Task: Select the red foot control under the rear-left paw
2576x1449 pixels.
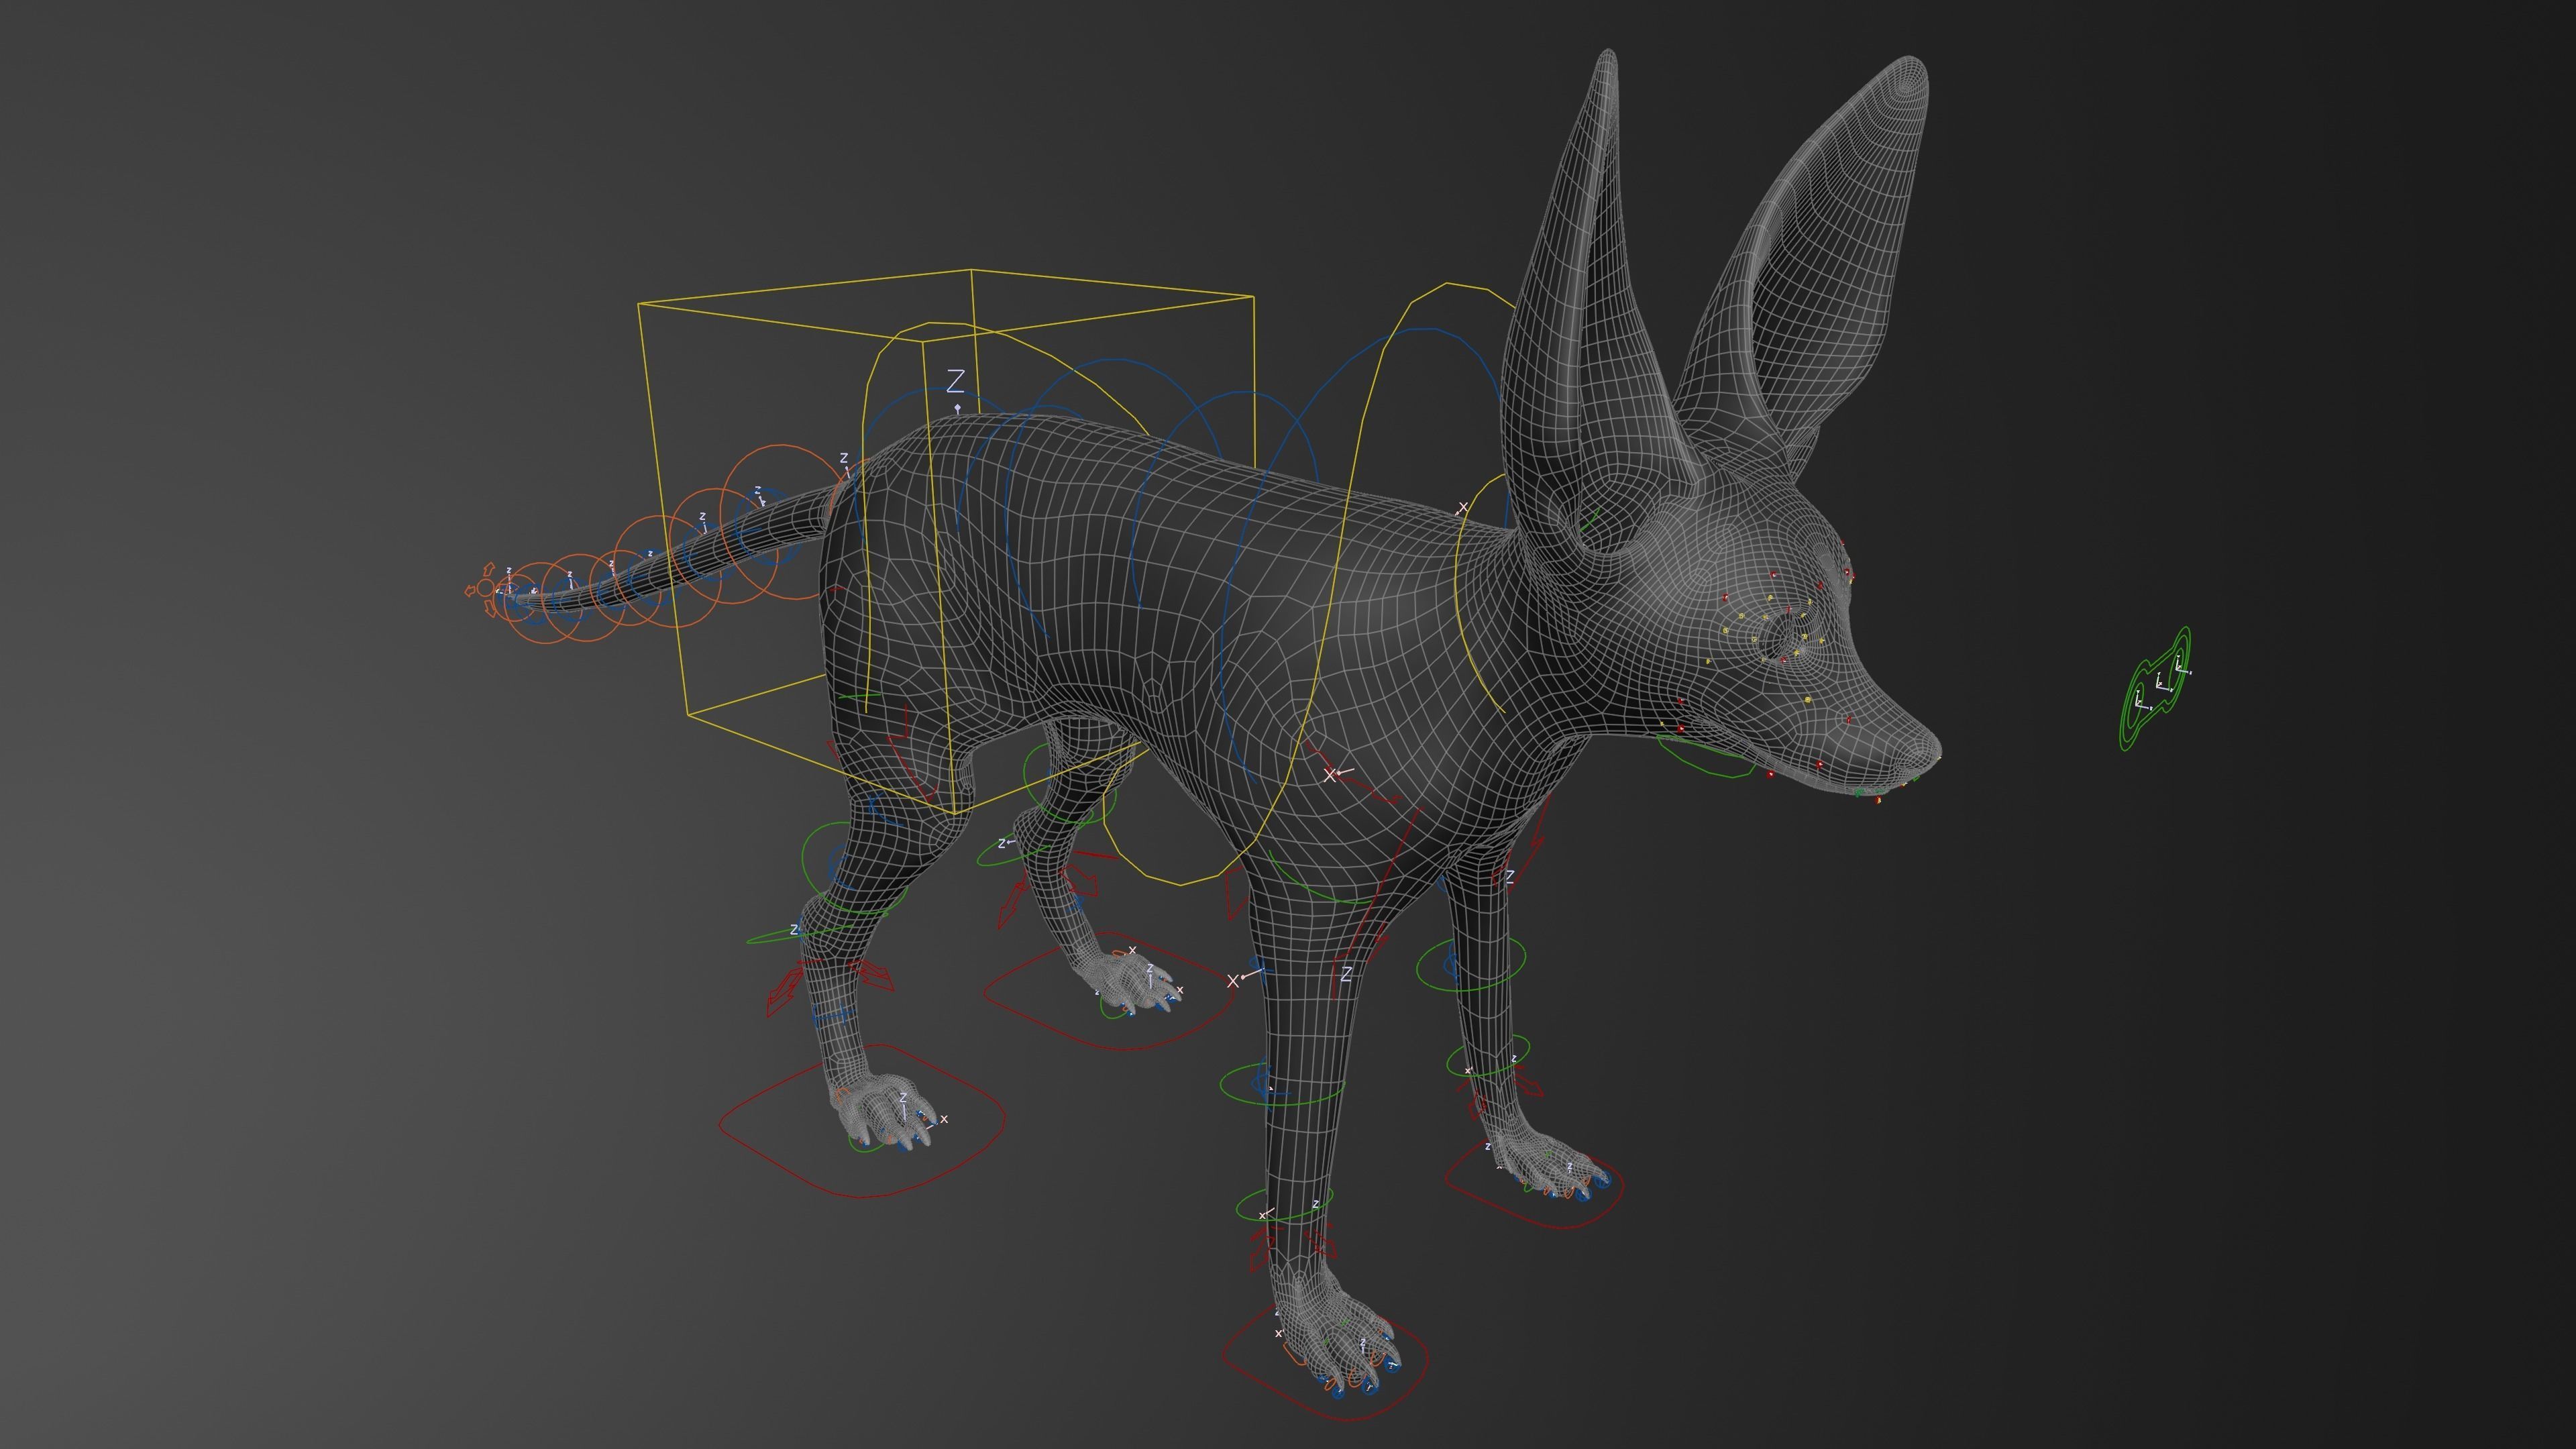Action: pyautogui.click(x=862, y=1120)
